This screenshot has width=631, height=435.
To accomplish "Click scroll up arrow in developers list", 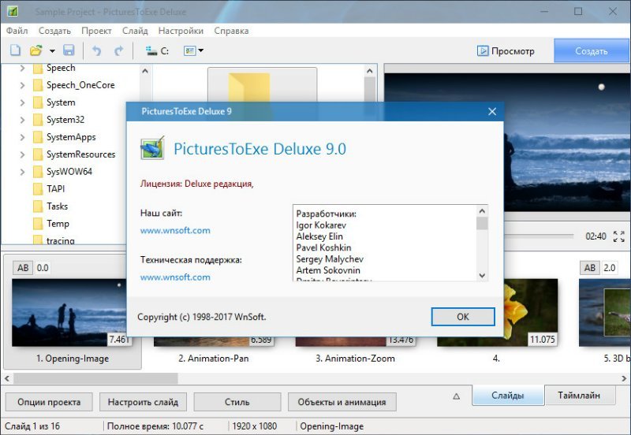I will pos(482,211).
